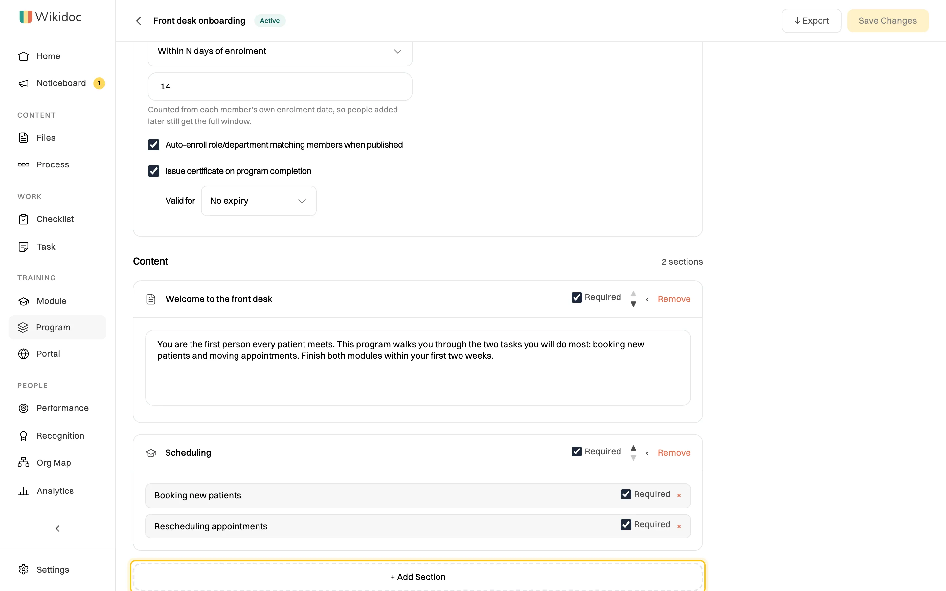946x591 pixels.
Task: Toggle Required for Rescheduling appointments
Action: [x=626, y=525]
